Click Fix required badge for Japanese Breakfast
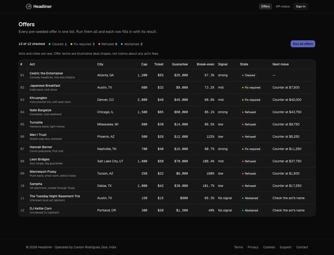Viewport: 334px width, 255px height. pos(251,88)
